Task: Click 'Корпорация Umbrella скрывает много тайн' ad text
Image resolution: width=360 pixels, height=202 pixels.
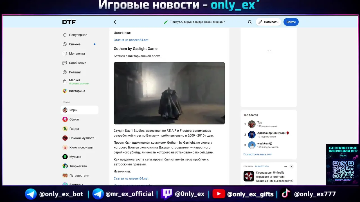Action: tap(275, 177)
